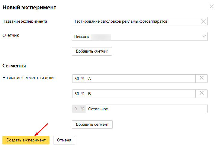215x149 pixels.
Task: Expand the Счетчик dropdown arrow
Action: tap(203, 36)
